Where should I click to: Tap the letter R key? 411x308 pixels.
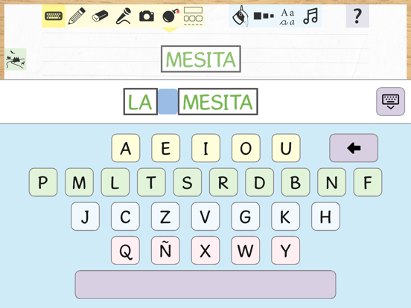pos(223,182)
